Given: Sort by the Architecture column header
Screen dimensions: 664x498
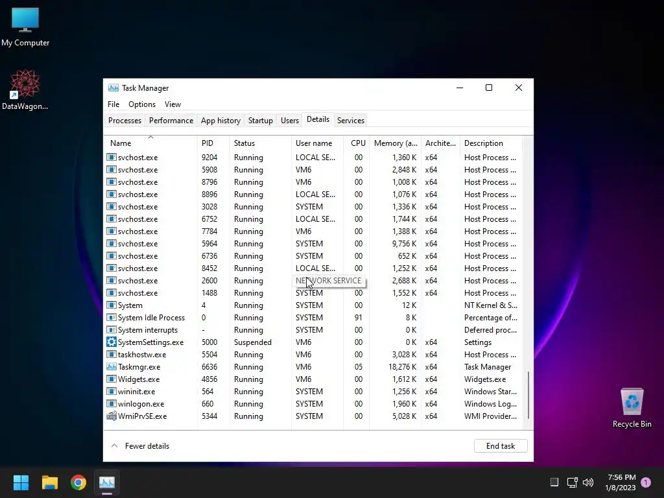Looking at the screenshot, I should click(440, 143).
